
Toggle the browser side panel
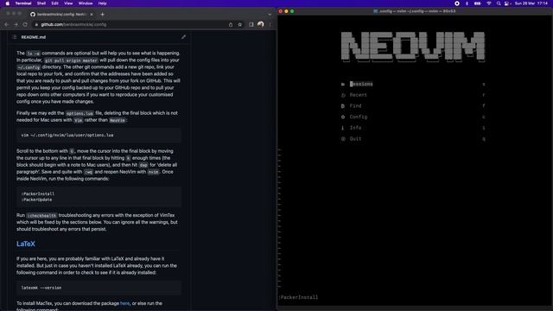251,25
